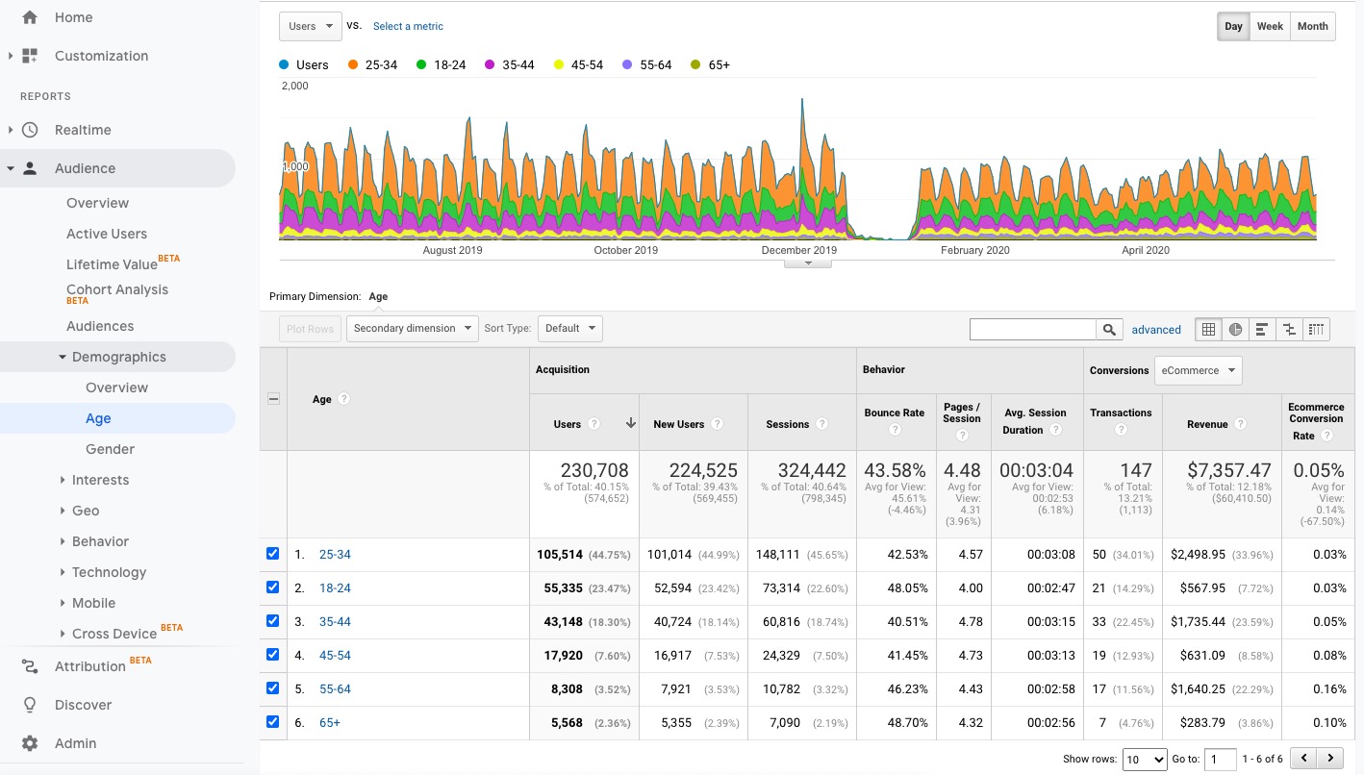Open the Secondary dimension dropdown
1364x775 pixels.
tap(412, 328)
